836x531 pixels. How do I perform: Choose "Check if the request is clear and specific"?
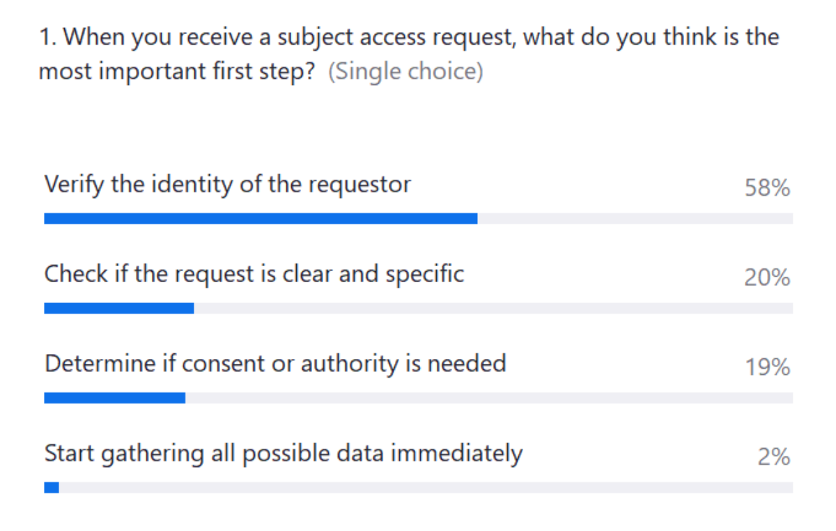pyautogui.click(x=254, y=274)
